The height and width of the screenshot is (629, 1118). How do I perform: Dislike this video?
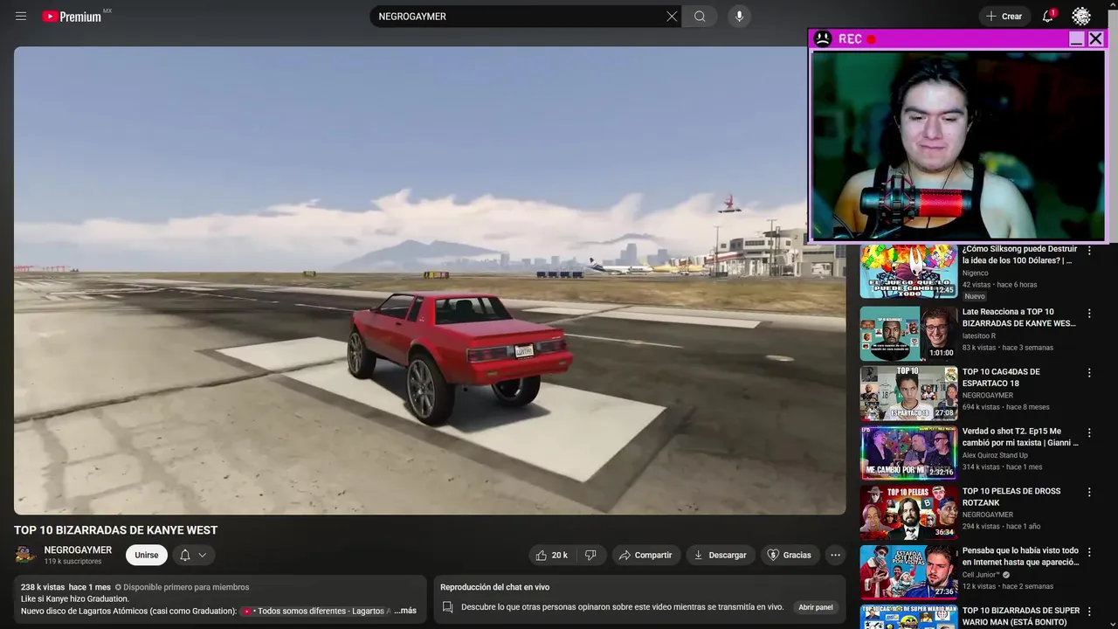pos(590,555)
